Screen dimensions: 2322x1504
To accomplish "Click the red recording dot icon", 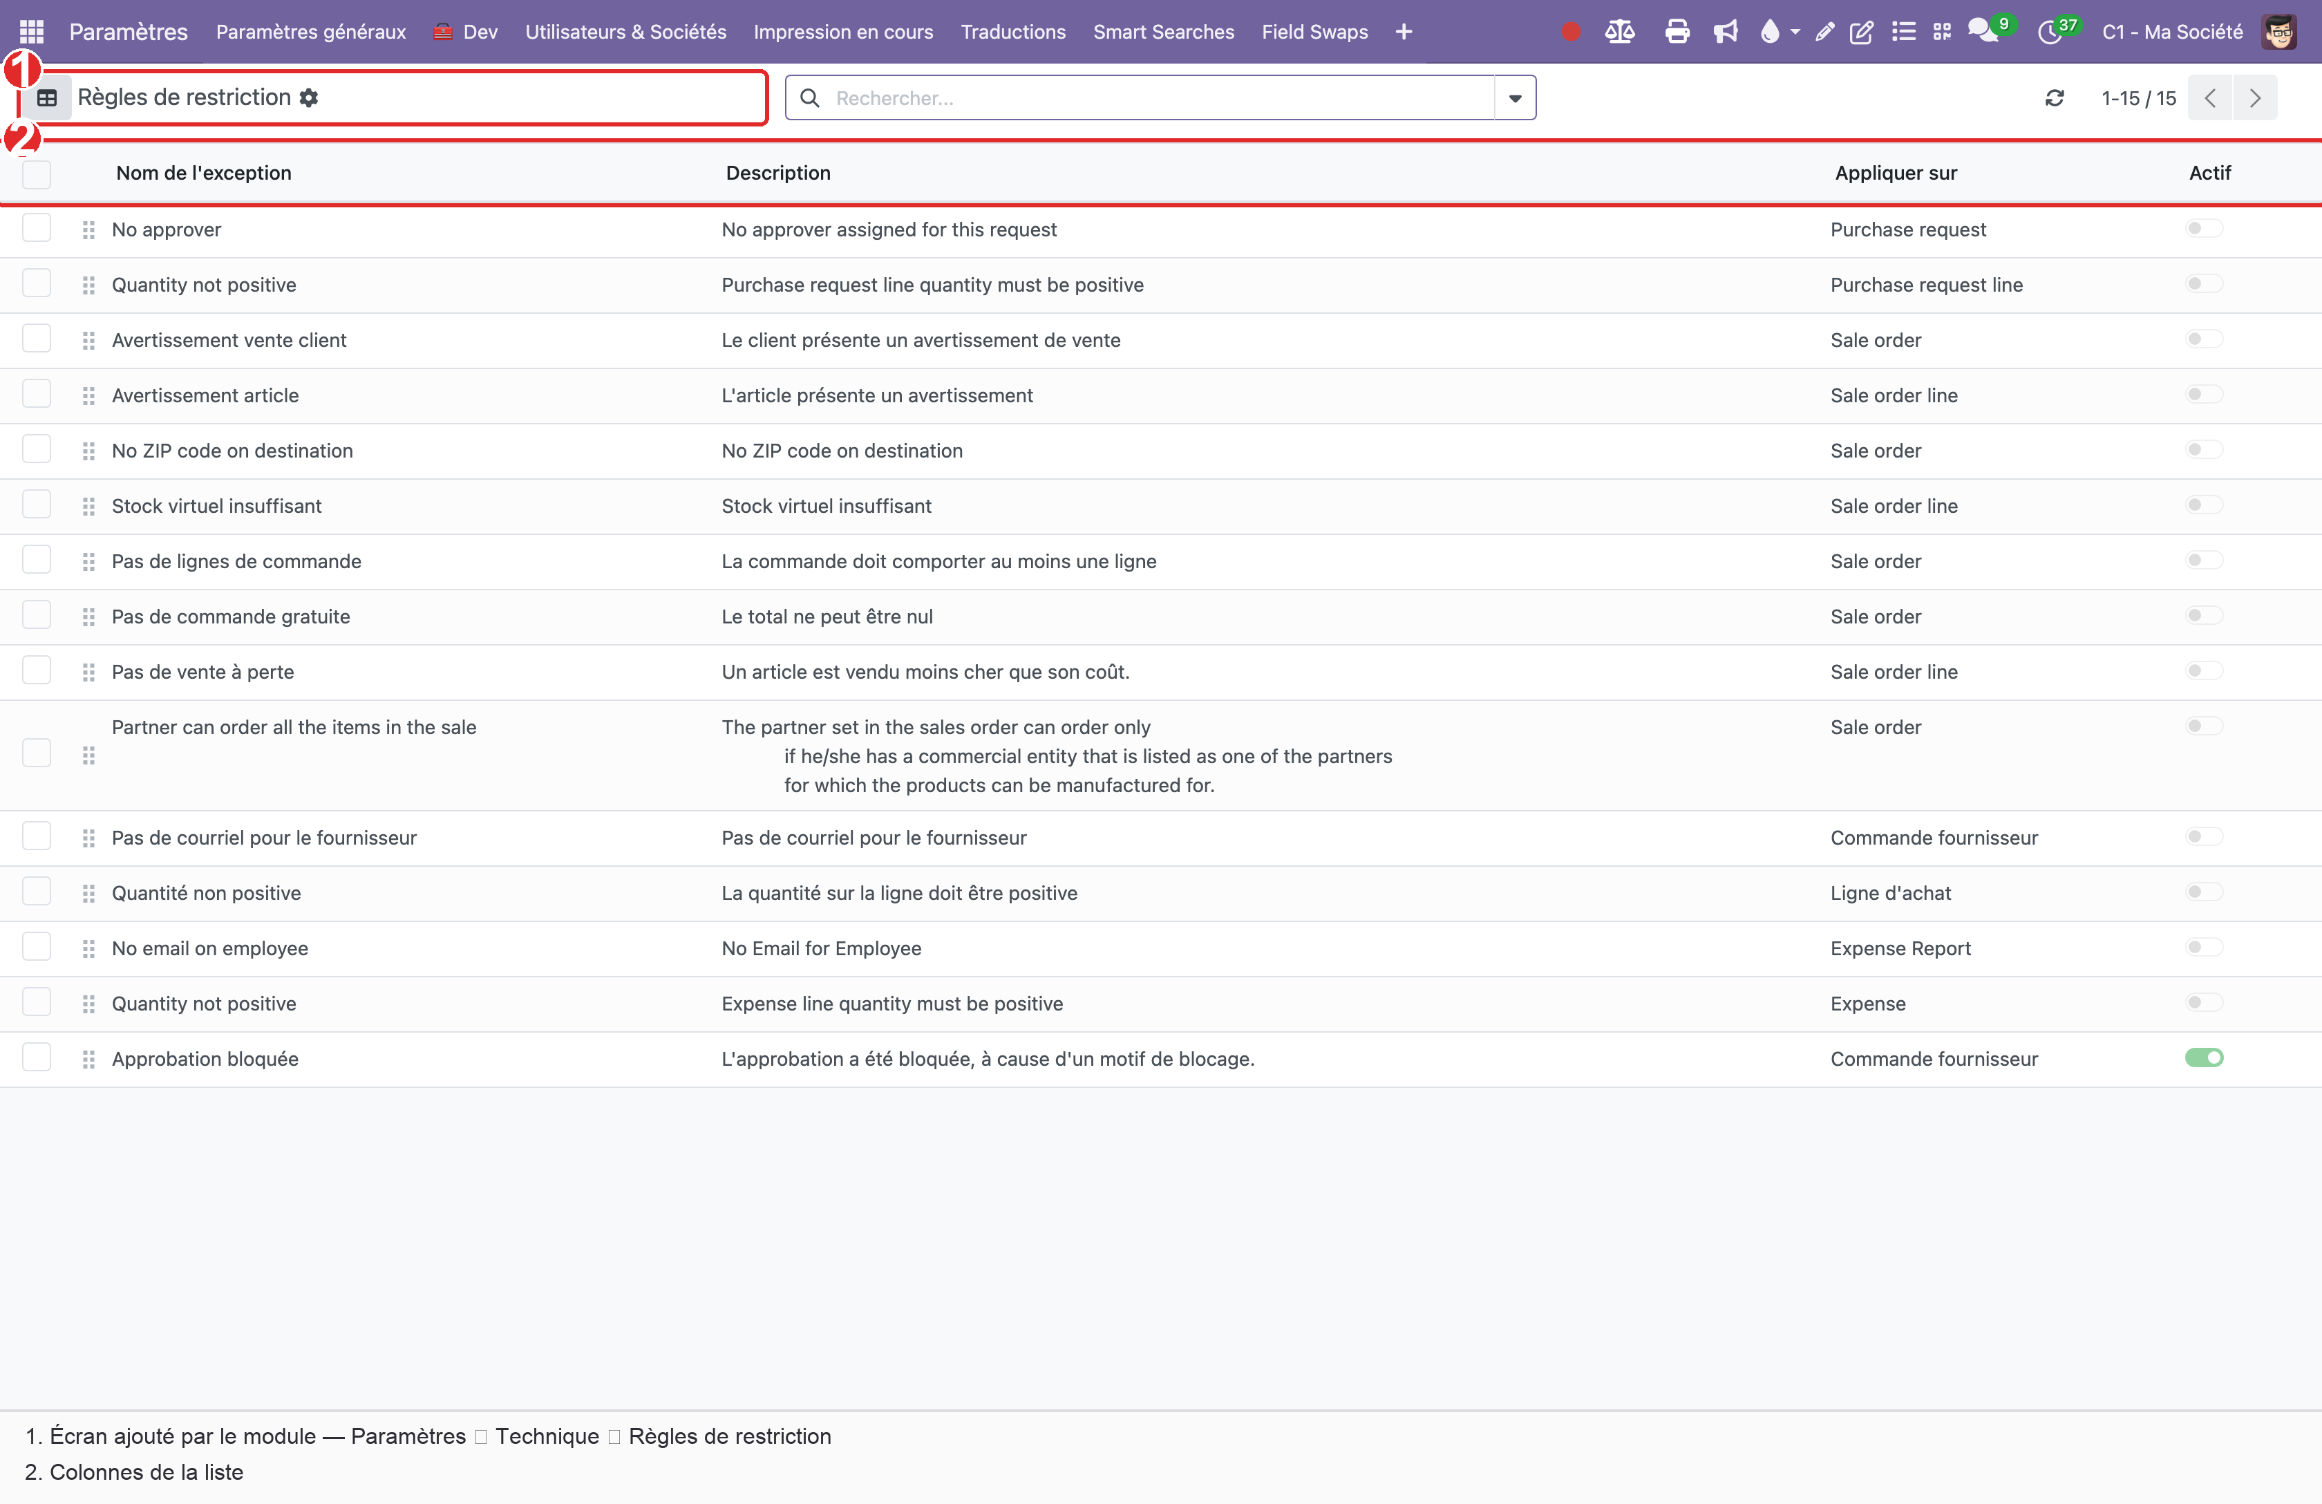I will (x=1570, y=32).
